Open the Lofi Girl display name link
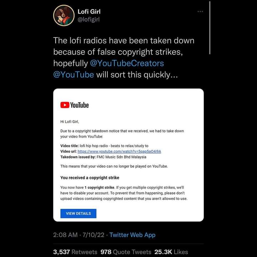 click(x=89, y=11)
